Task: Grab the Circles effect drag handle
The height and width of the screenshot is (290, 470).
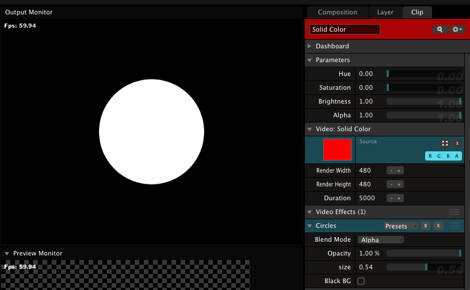Action: [x=454, y=226]
